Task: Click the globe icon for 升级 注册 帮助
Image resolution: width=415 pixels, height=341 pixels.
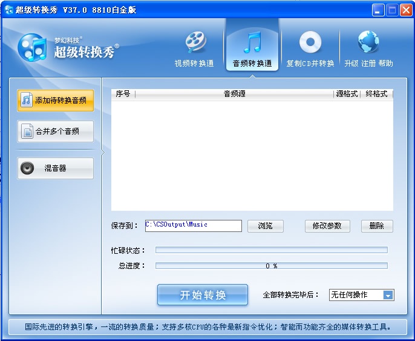Action: click(368, 42)
